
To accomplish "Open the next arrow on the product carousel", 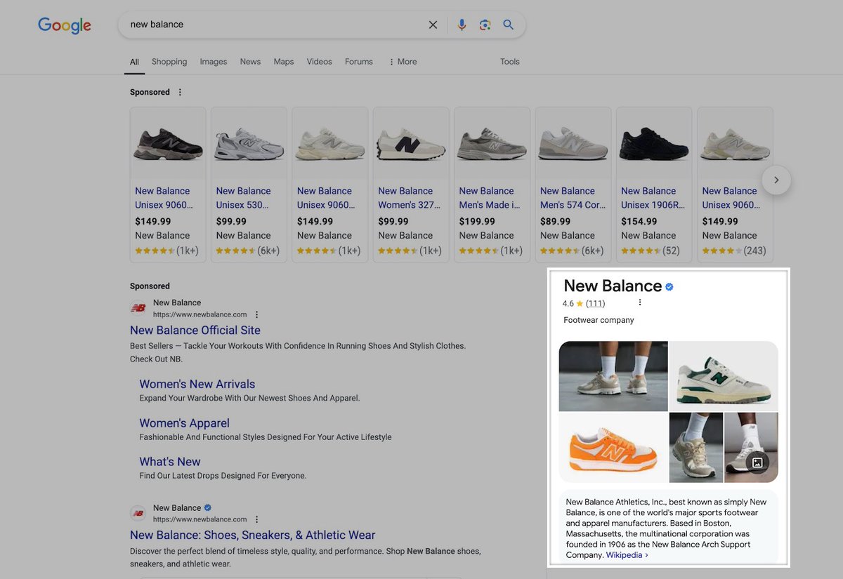I will point(776,180).
